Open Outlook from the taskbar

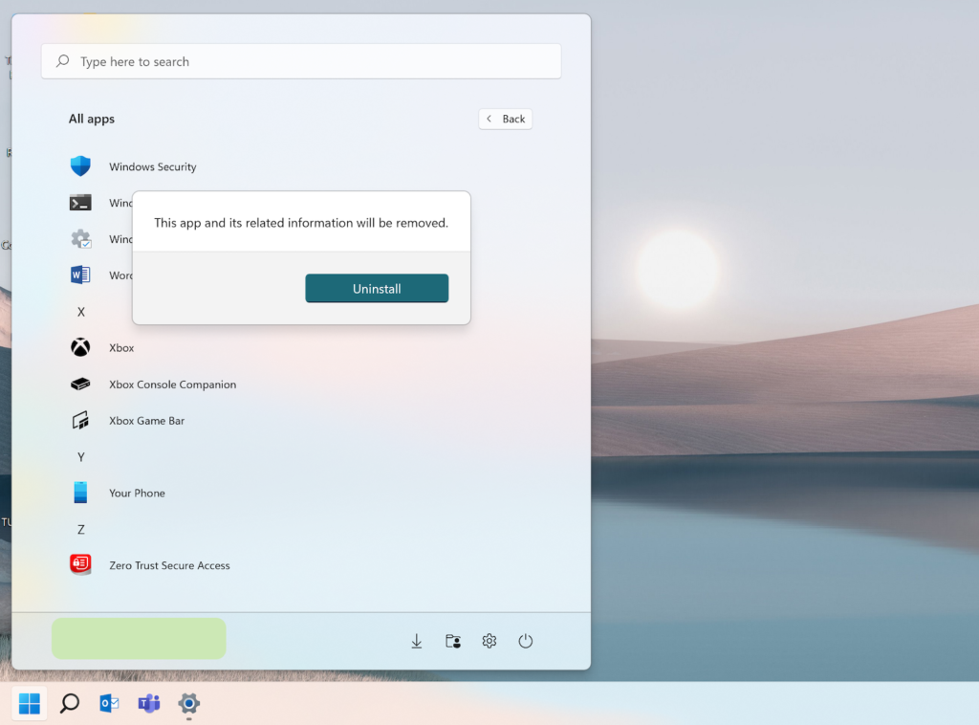(x=109, y=704)
